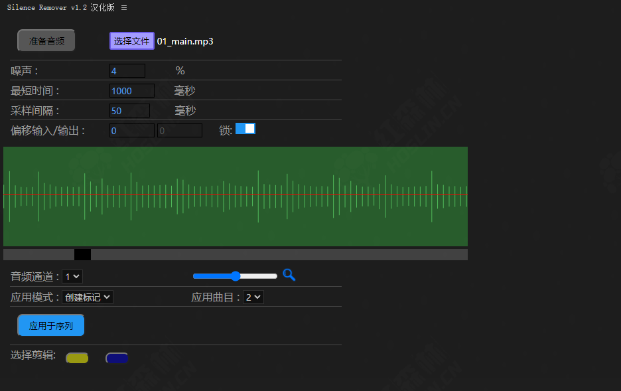
Task: Click the magnifier zoom icon
Action: [289, 274]
